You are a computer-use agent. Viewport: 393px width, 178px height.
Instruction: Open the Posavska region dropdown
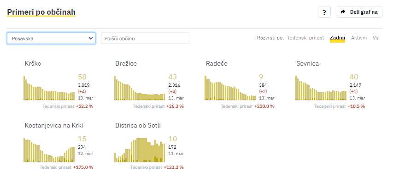click(x=51, y=39)
